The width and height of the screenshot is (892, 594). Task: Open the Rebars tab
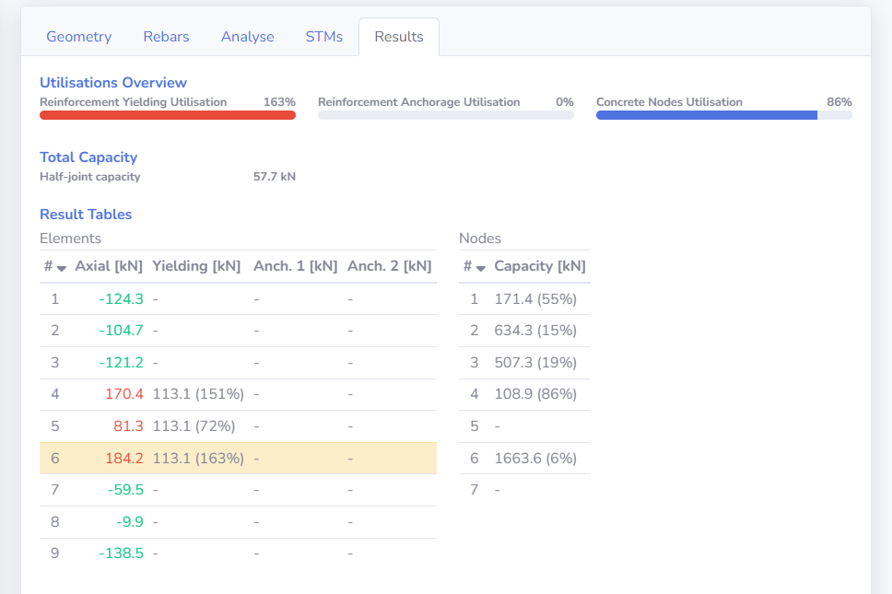[166, 37]
